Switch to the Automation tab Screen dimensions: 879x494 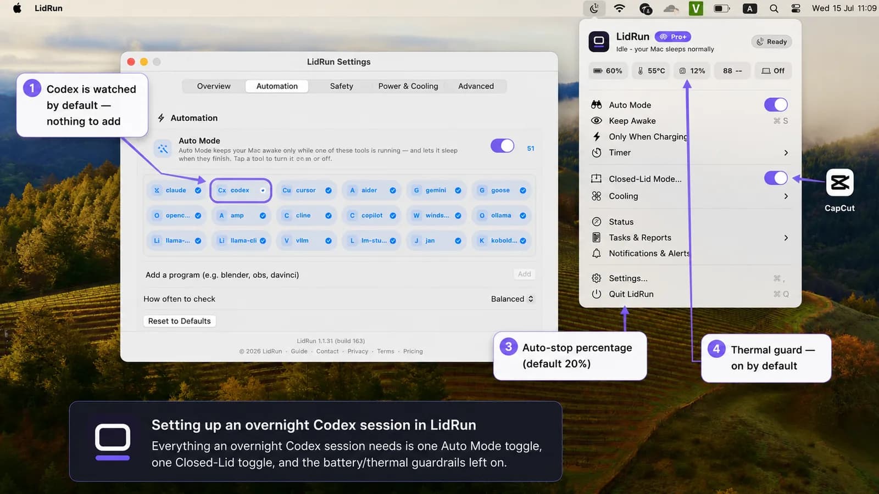tap(277, 86)
